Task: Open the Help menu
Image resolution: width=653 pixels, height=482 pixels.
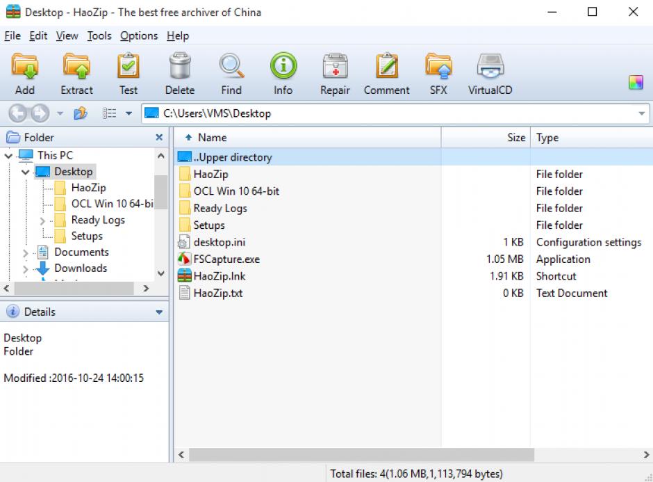Action: click(178, 36)
